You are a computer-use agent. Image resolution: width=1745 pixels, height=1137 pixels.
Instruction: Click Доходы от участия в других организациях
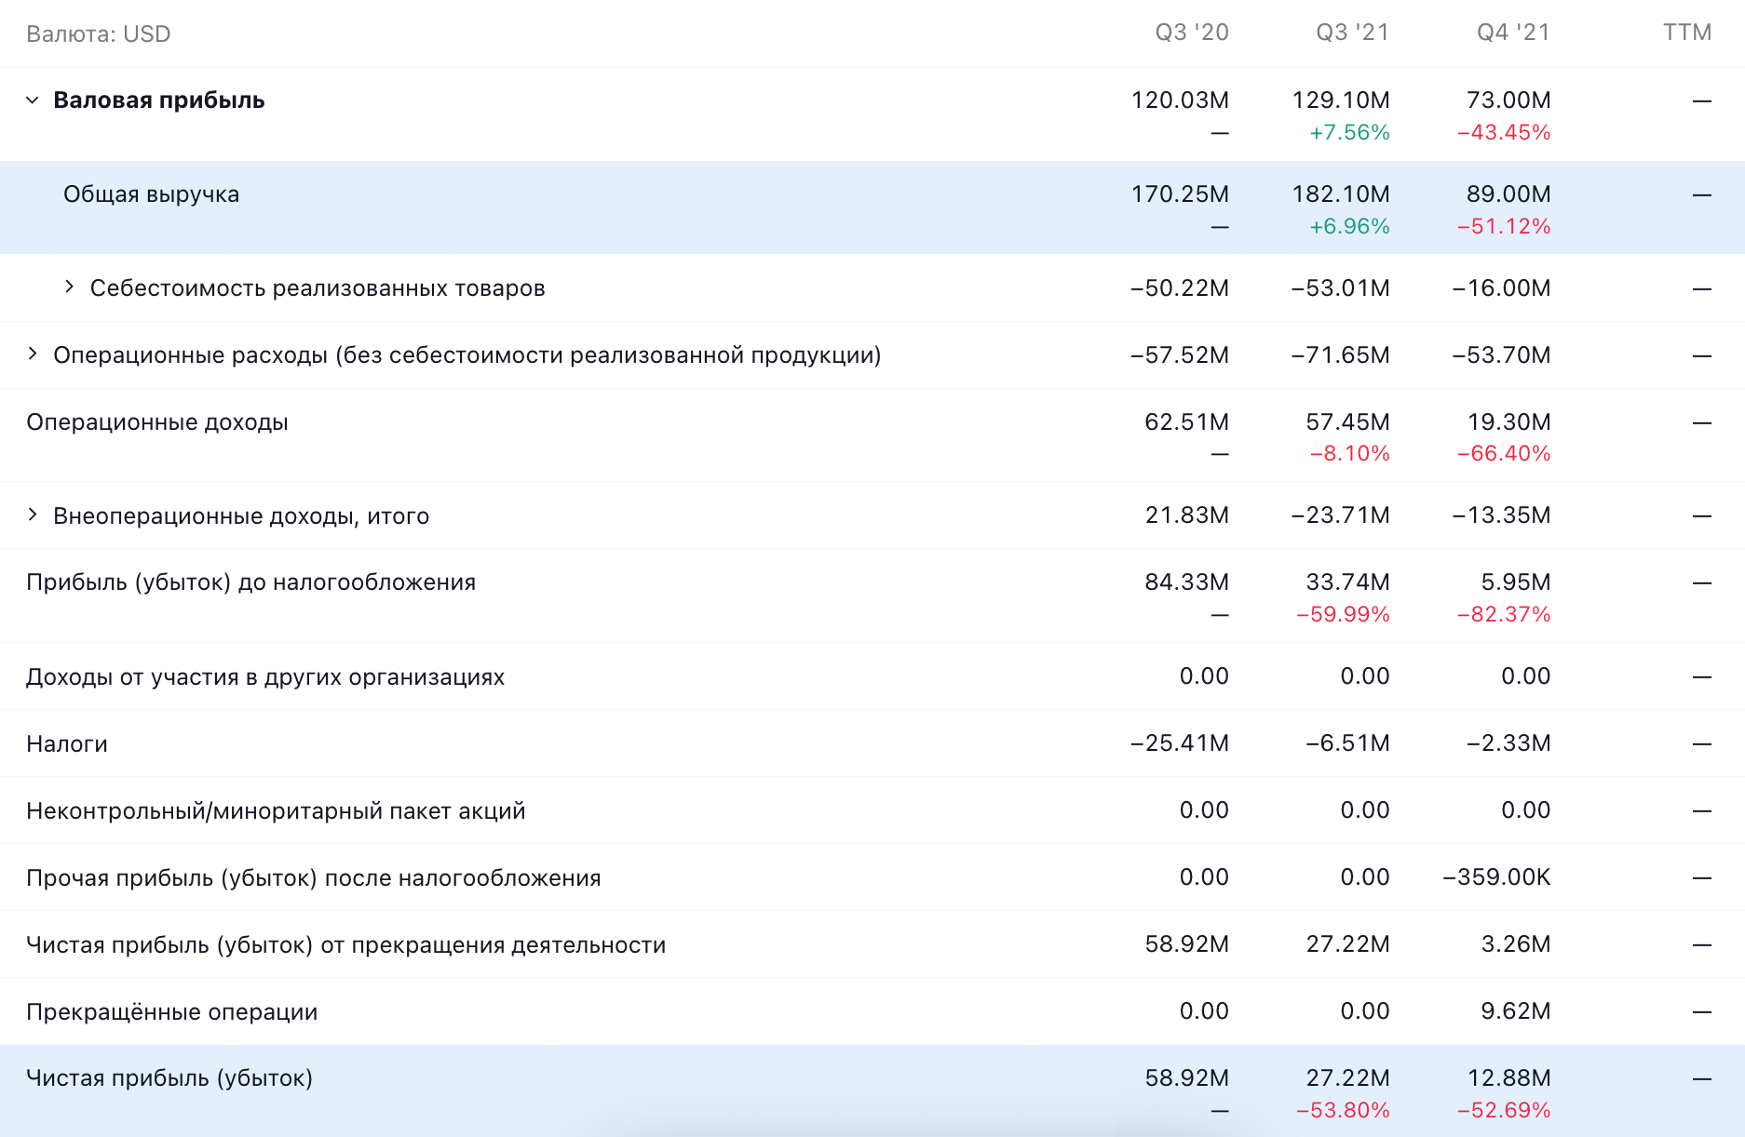(265, 677)
